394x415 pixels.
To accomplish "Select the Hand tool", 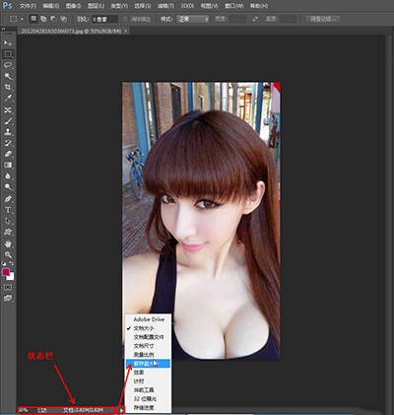I will (x=8, y=243).
